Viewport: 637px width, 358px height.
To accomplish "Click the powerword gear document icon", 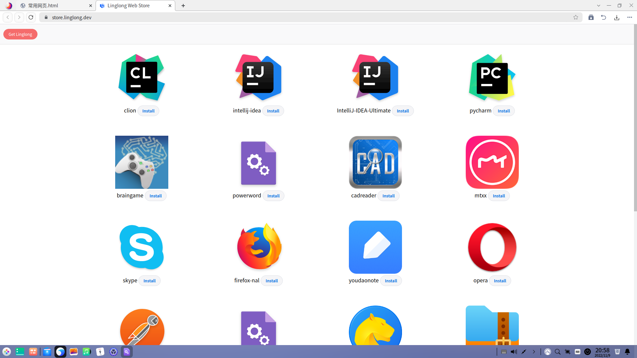I will point(259,163).
